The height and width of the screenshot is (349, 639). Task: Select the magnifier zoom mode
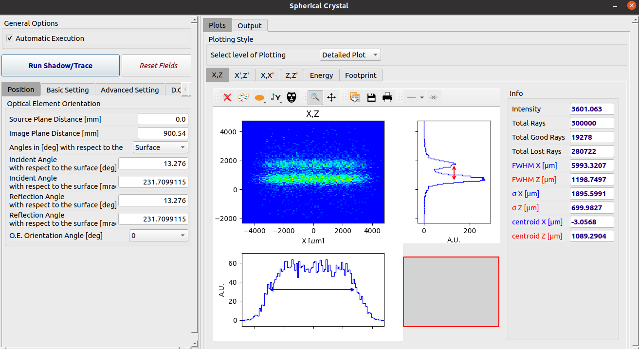(315, 97)
